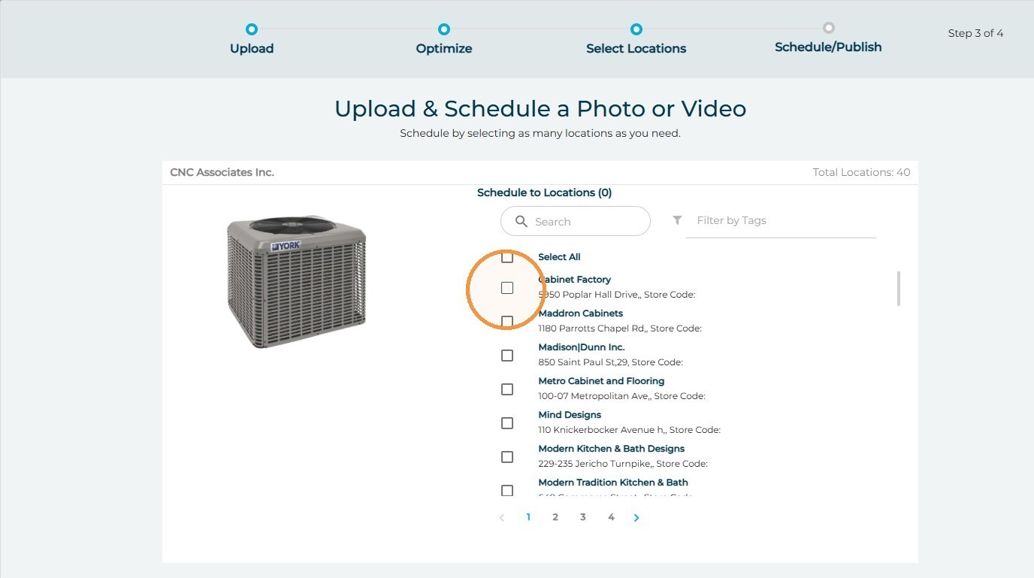1034x578 pixels.
Task: Click the Schedule/Publish step label
Action: coord(828,47)
